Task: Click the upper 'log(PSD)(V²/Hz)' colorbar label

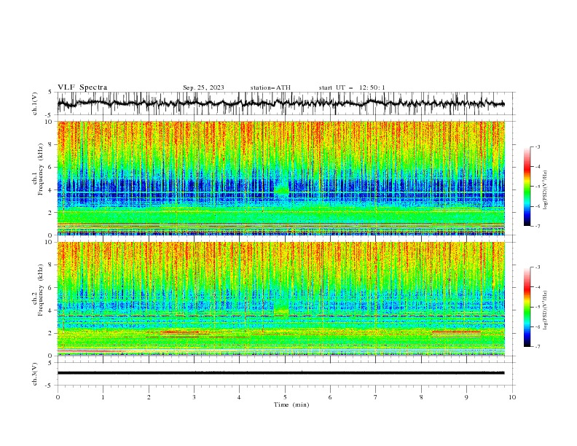Action: point(546,190)
